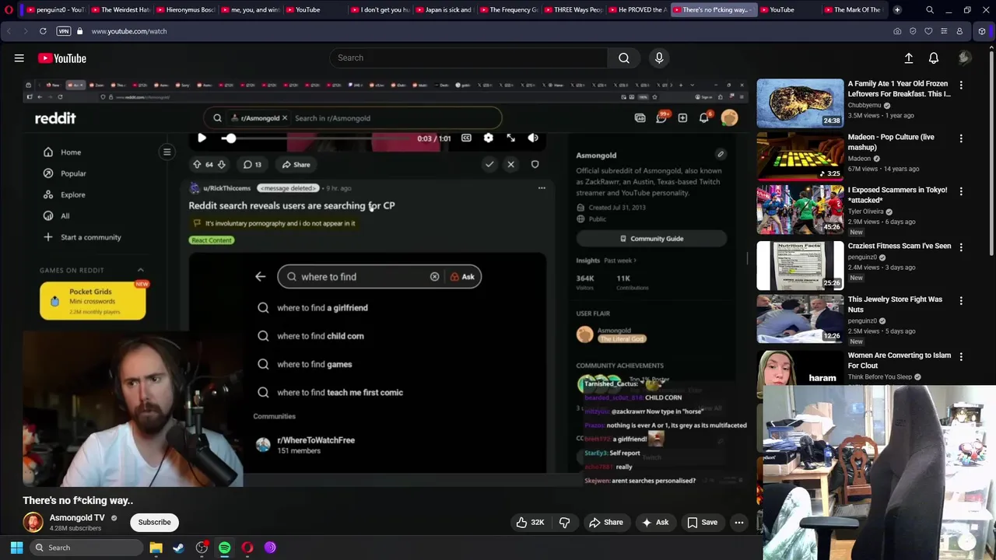Go back with the browser back arrow
This screenshot has height=560, width=996.
tap(9, 31)
